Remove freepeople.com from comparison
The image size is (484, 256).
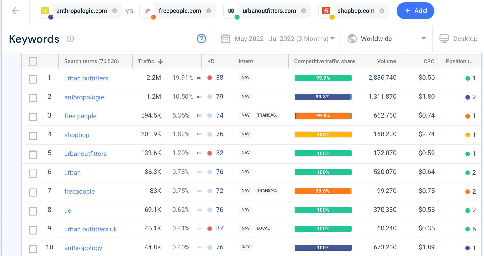coord(209,11)
